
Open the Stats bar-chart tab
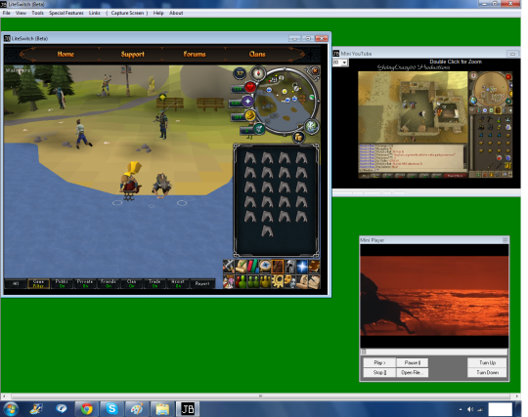pyautogui.click(x=253, y=266)
